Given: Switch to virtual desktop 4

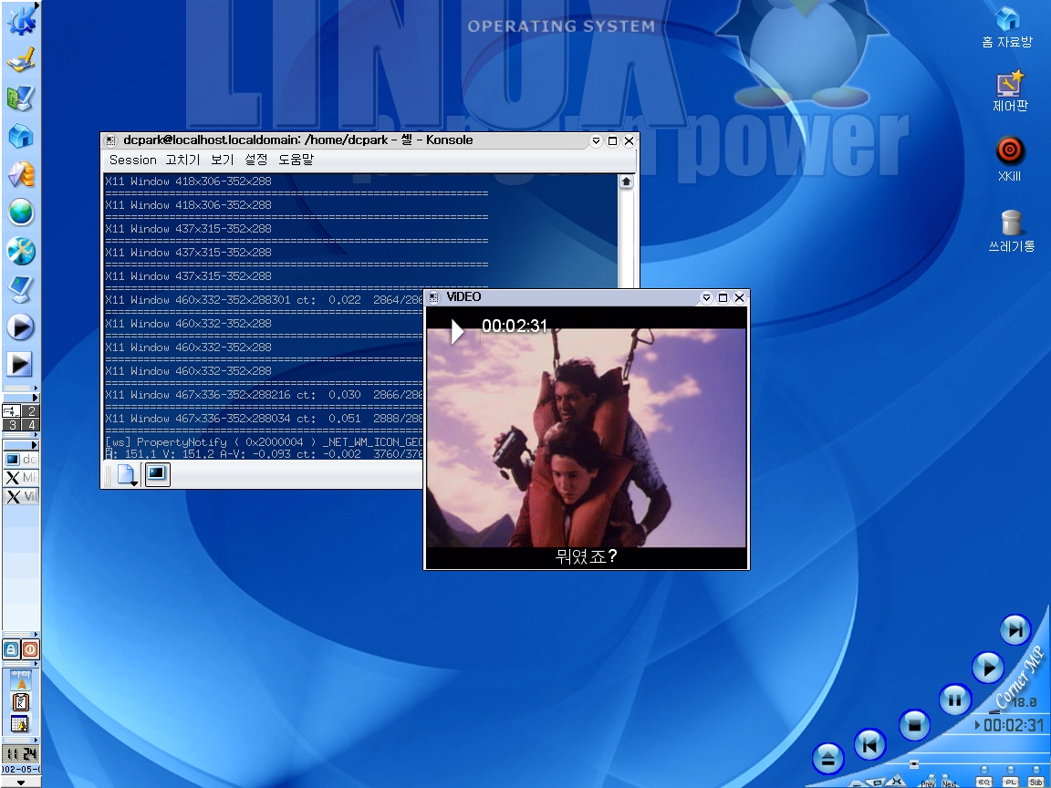Looking at the screenshot, I should tap(30, 425).
